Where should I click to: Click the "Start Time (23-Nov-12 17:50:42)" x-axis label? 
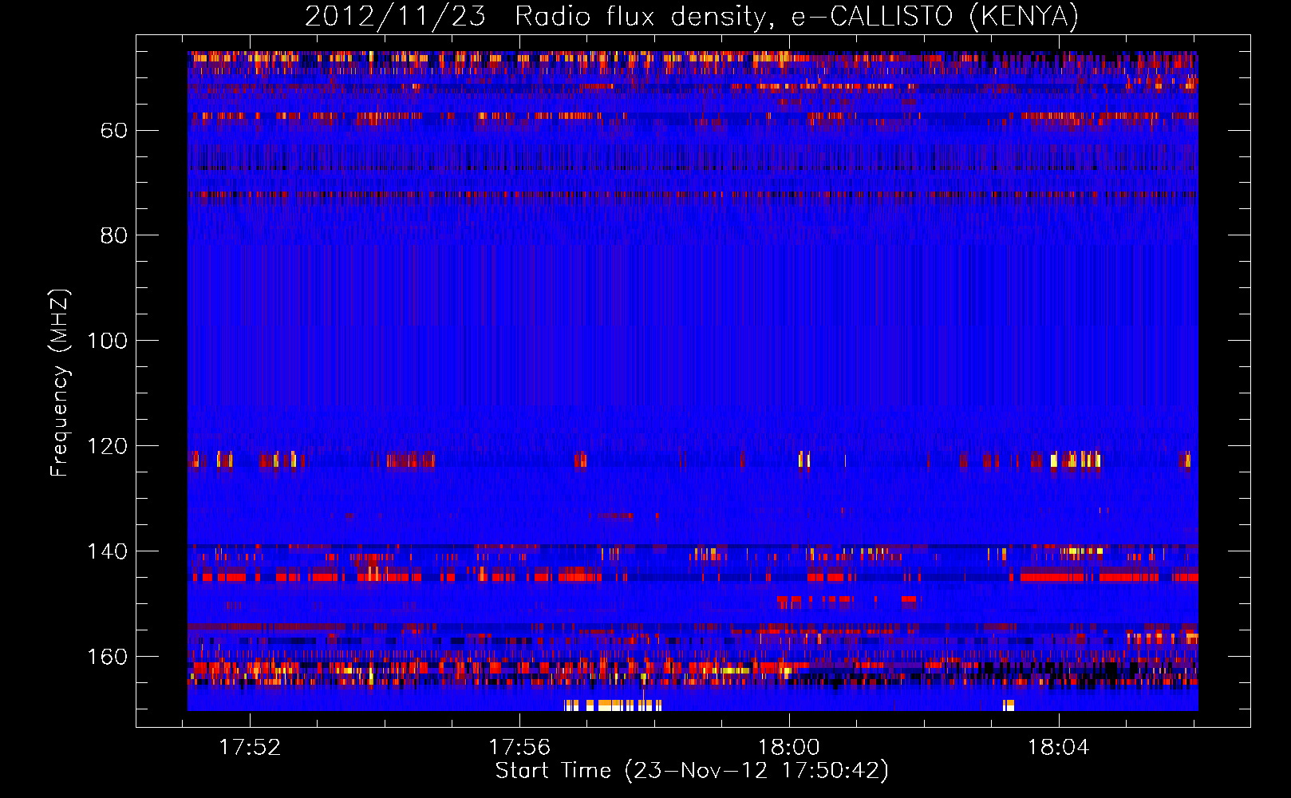coord(692,771)
